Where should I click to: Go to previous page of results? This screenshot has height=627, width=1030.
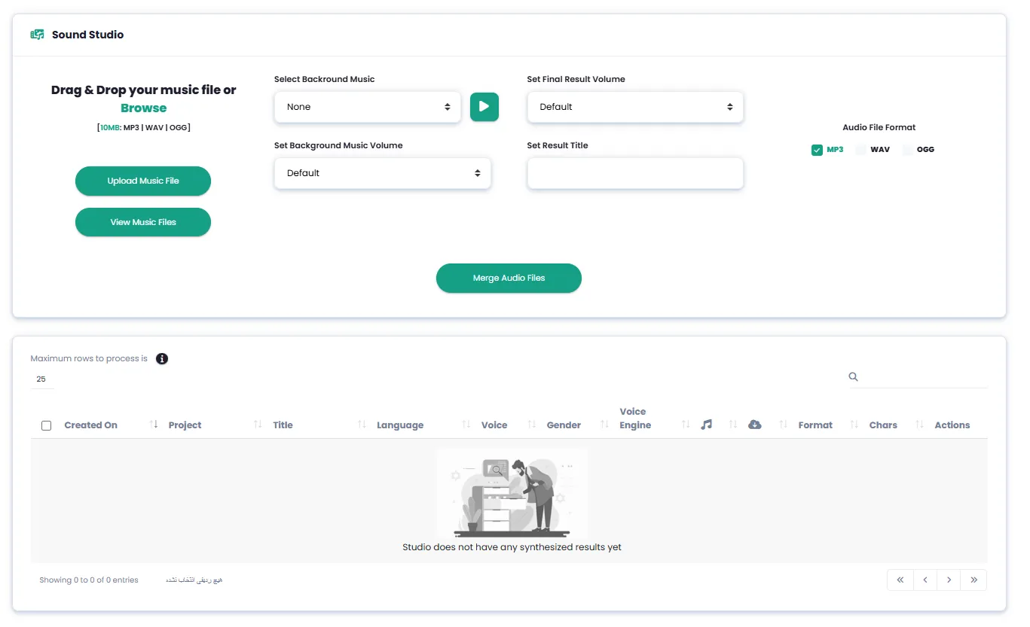pyautogui.click(x=925, y=580)
